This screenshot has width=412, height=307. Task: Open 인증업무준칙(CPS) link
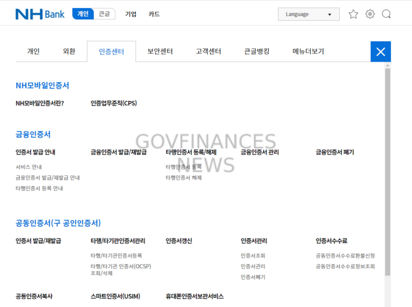click(114, 103)
